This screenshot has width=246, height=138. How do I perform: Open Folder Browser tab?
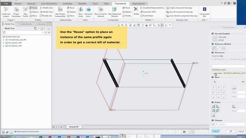tap(25, 24)
